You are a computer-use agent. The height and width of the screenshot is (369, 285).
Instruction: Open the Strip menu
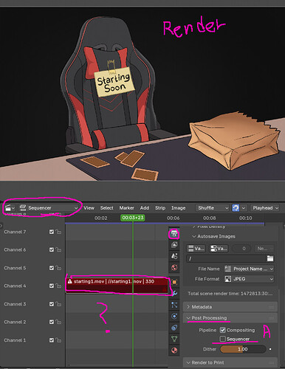[160, 208]
